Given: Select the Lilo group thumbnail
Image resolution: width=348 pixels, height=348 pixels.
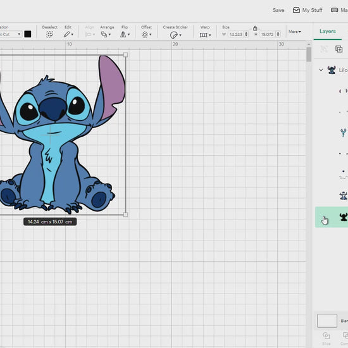Looking at the screenshot, I should tap(332, 70).
